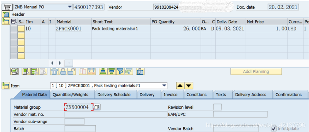
Task: Click the Doc. date field
Action: pyautogui.click(x=283, y=7)
